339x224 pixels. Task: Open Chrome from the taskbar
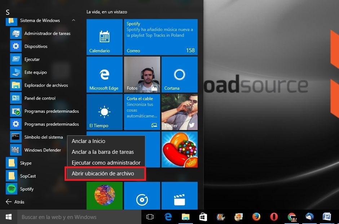(292, 217)
